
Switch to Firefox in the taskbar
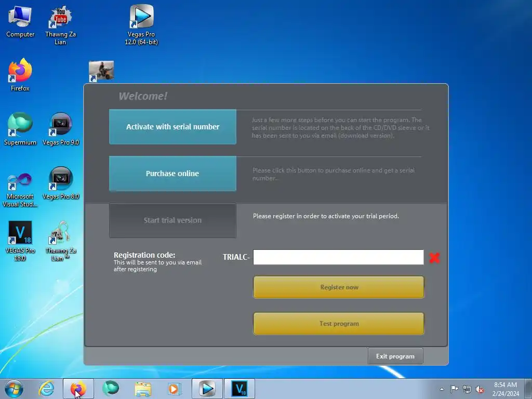[x=78, y=389]
